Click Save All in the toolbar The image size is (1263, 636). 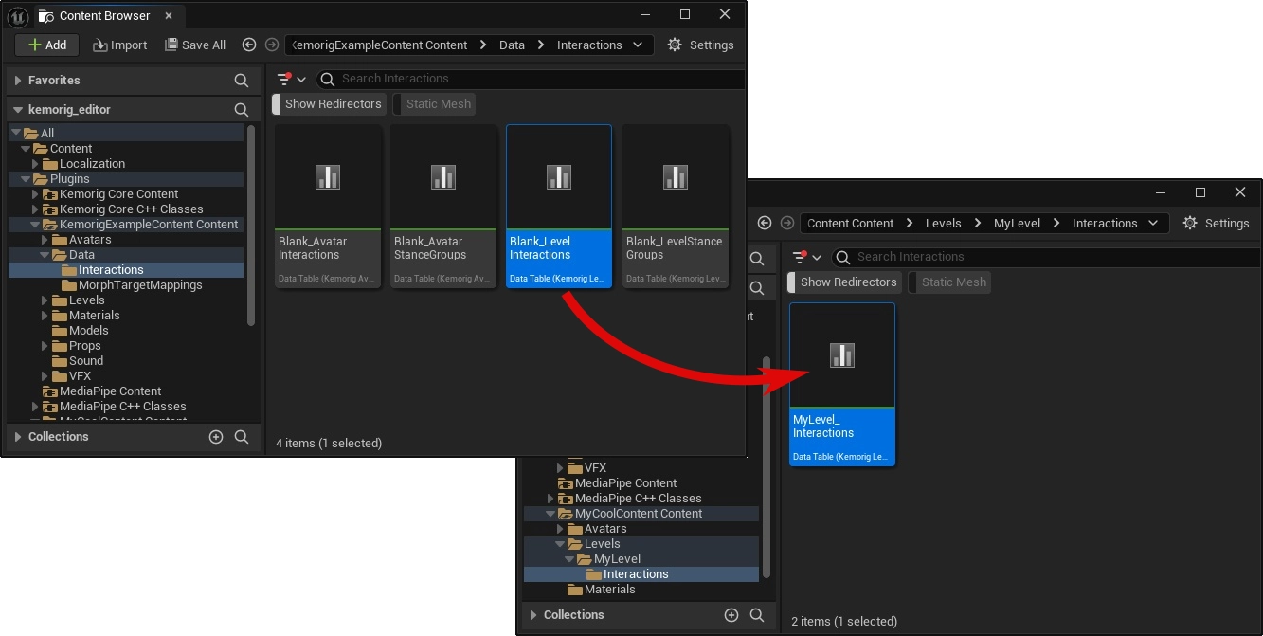(x=195, y=45)
